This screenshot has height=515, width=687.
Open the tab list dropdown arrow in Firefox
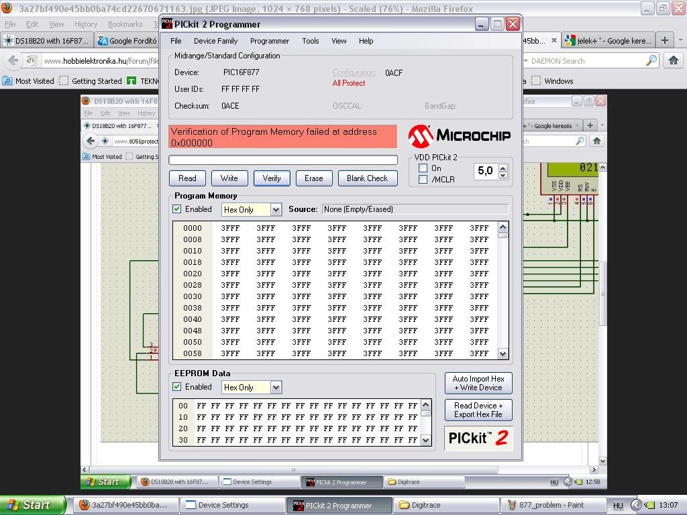pyautogui.click(x=680, y=40)
